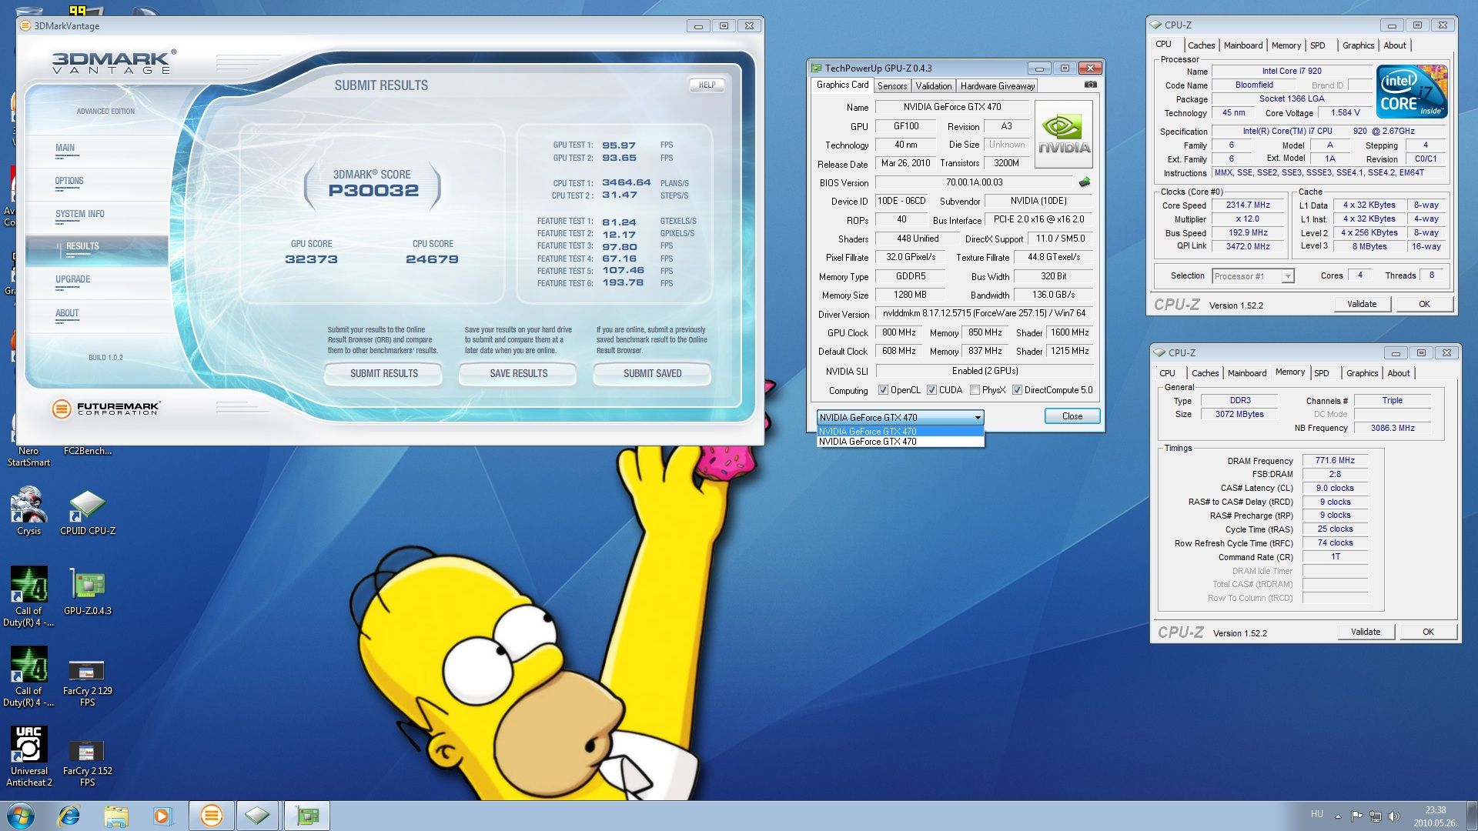Click SAVE RESULTS in 3DMark Vantage
The height and width of the screenshot is (831, 1478).
(518, 373)
